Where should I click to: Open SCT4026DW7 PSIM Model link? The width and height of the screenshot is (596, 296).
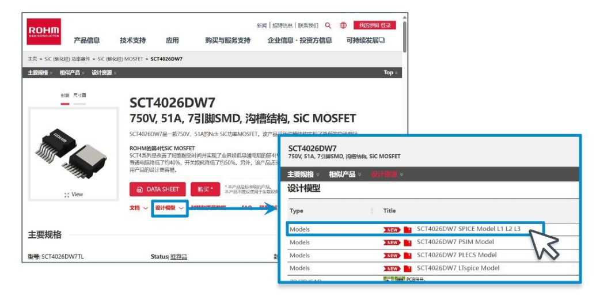pos(455,242)
